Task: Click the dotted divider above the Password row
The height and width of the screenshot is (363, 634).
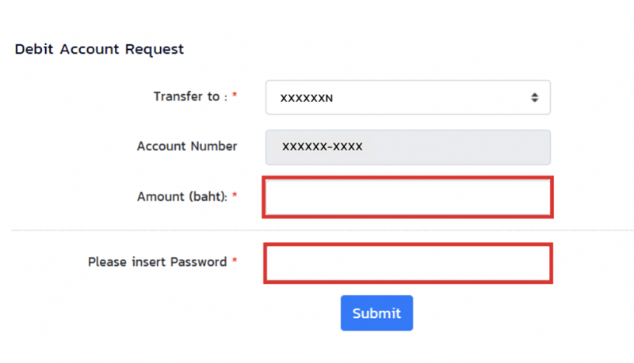Action: coord(158,231)
